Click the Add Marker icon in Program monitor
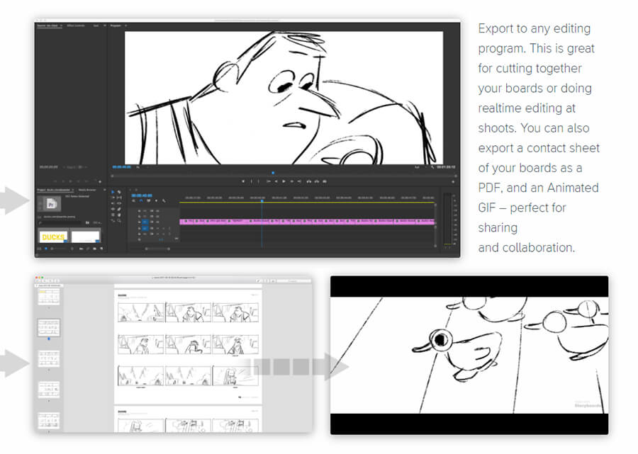 coord(243,181)
